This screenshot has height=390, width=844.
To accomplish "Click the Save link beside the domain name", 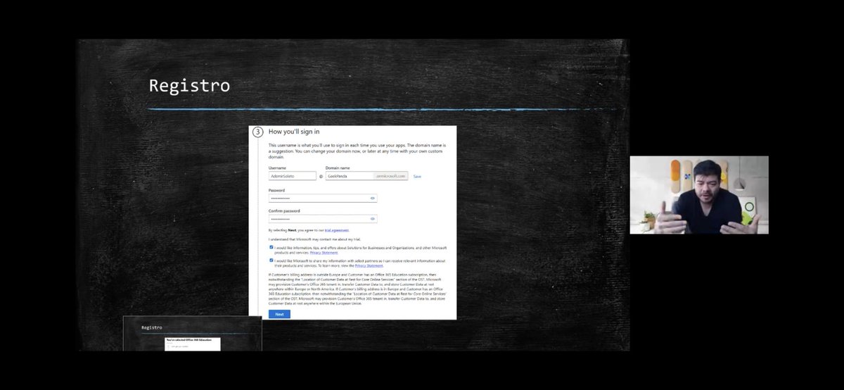I will (417, 177).
